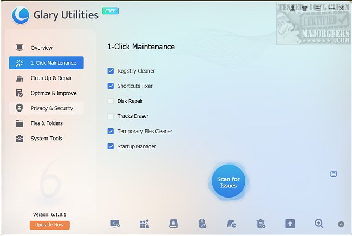Go to Clean Up & Repair

click(x=46, y=78)
